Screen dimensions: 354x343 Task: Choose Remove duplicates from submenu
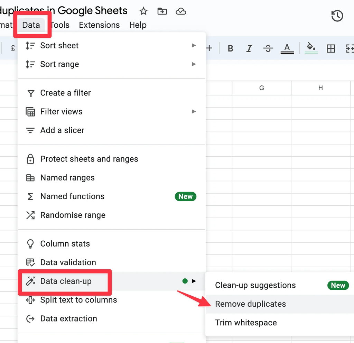click(251, 304)
